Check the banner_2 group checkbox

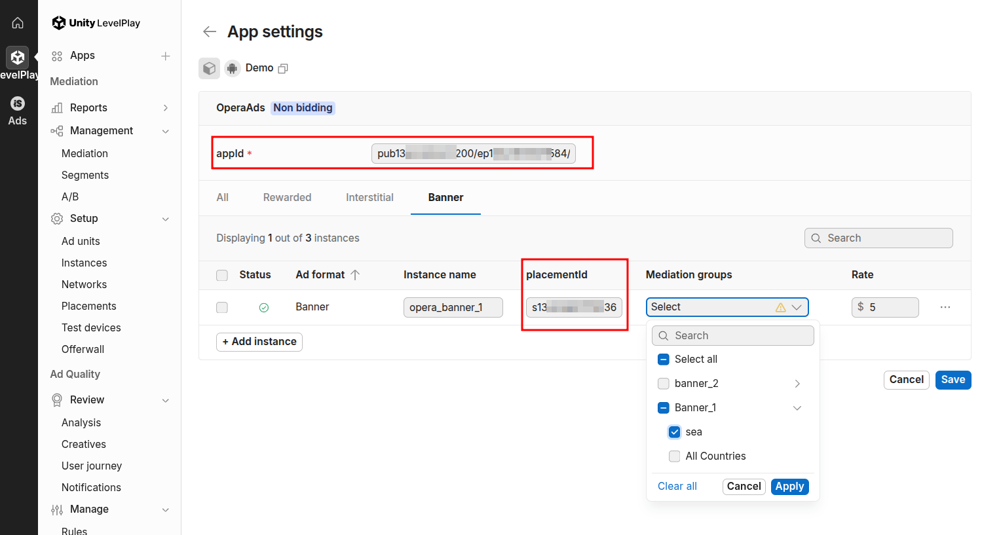(664, 384)
